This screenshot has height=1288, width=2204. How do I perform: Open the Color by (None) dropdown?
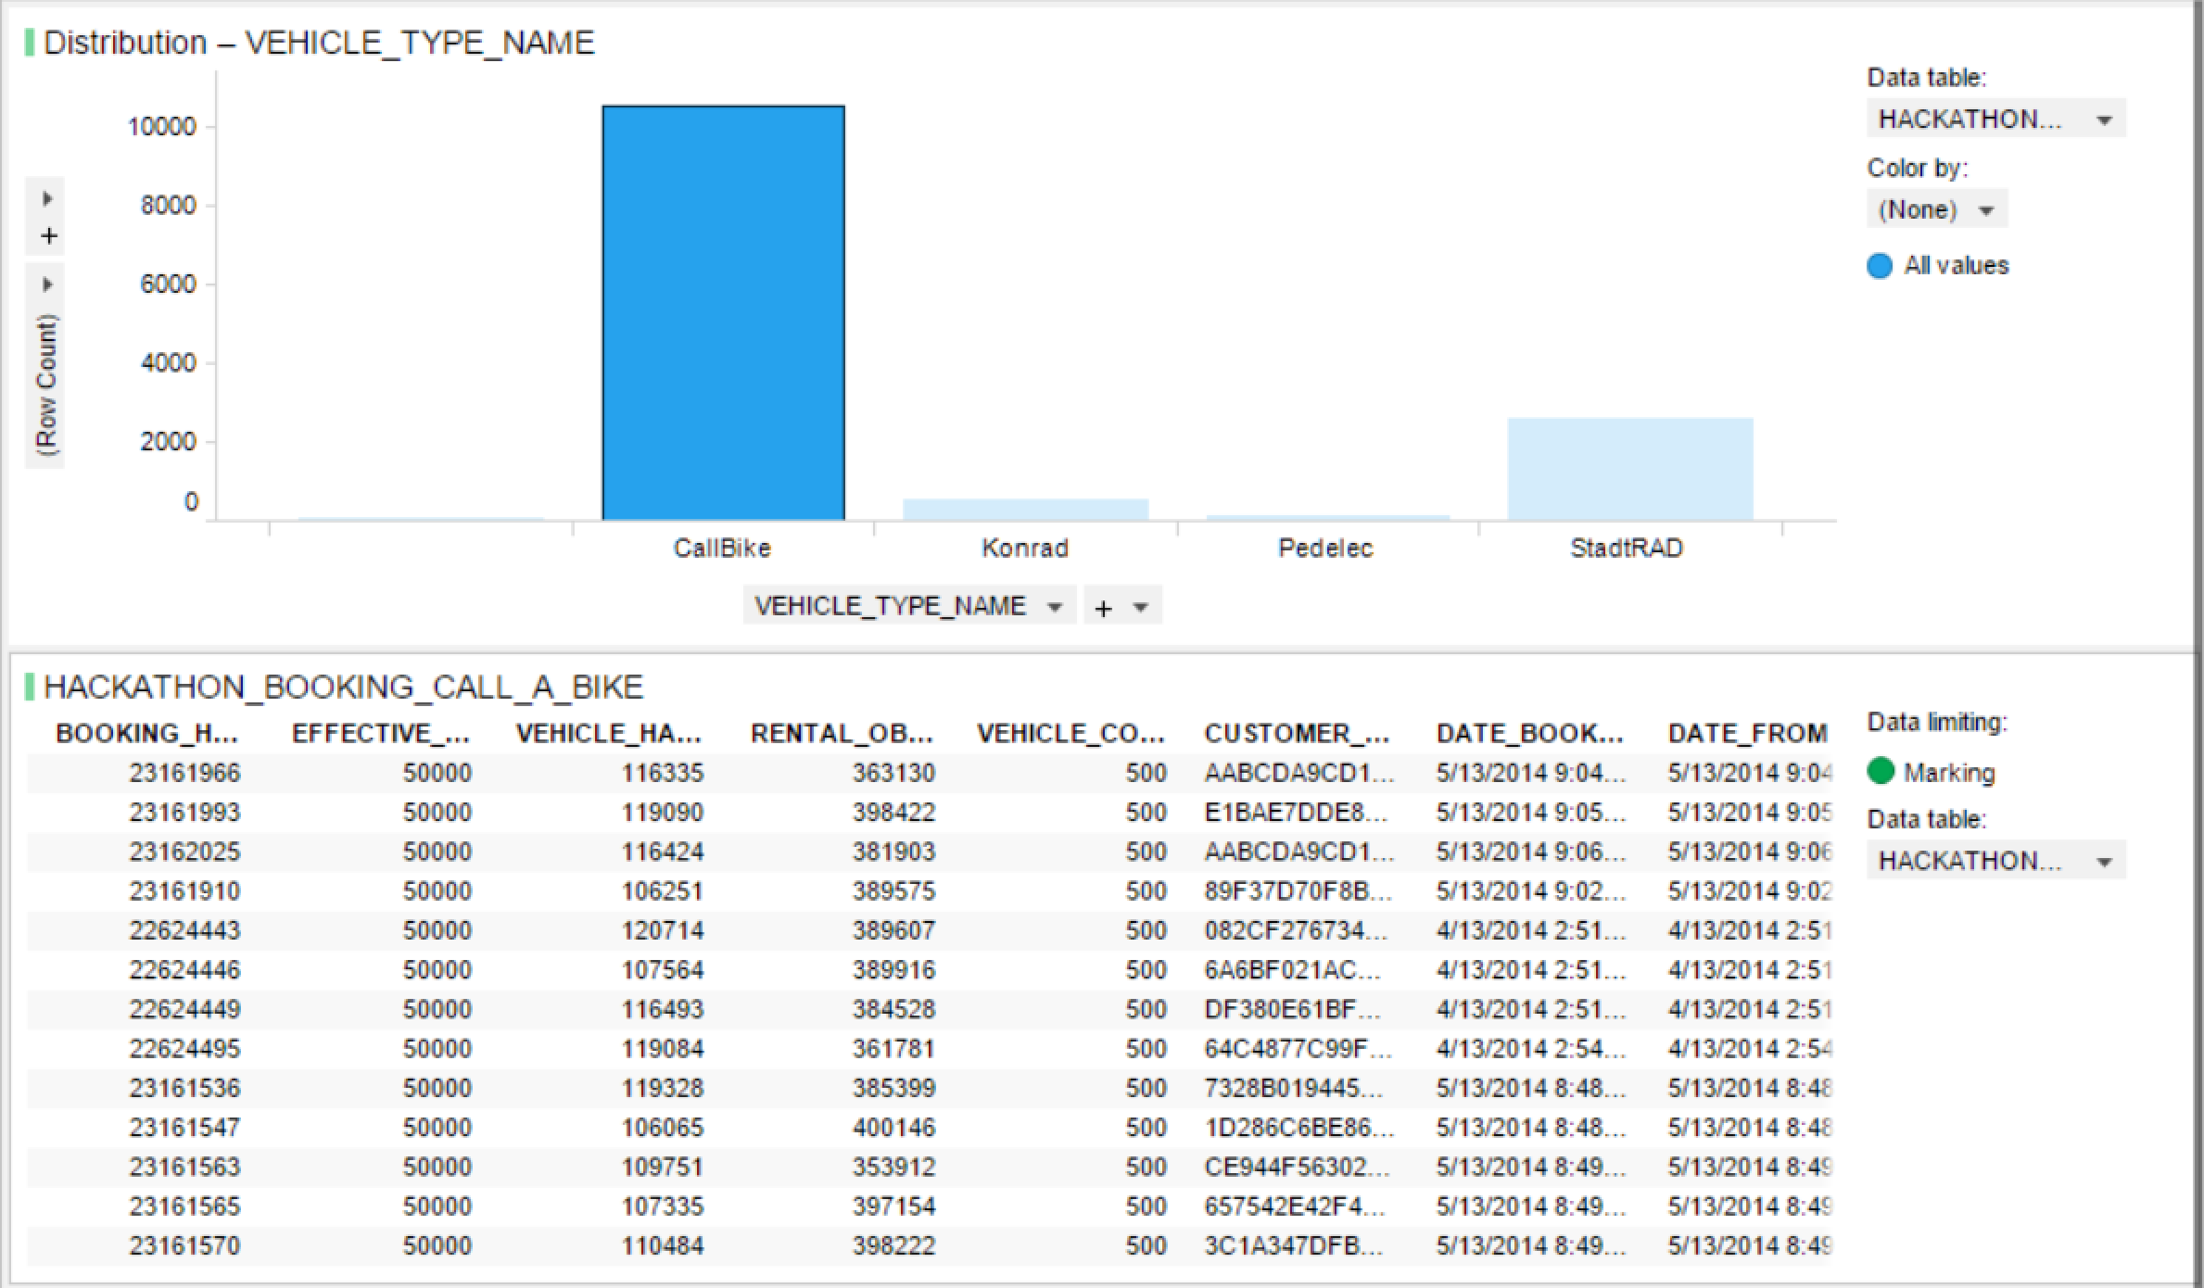pyautogui.click(x=1935, y=209)
